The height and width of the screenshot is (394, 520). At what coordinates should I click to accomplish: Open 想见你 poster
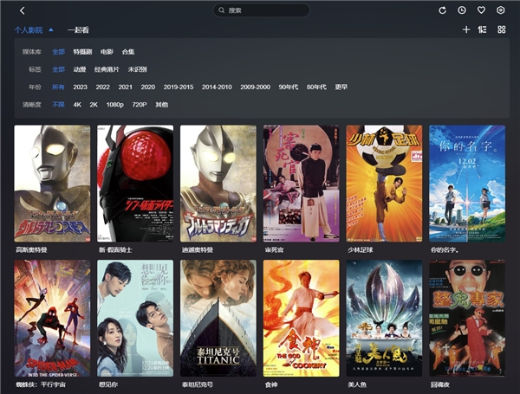pos(135,318)
